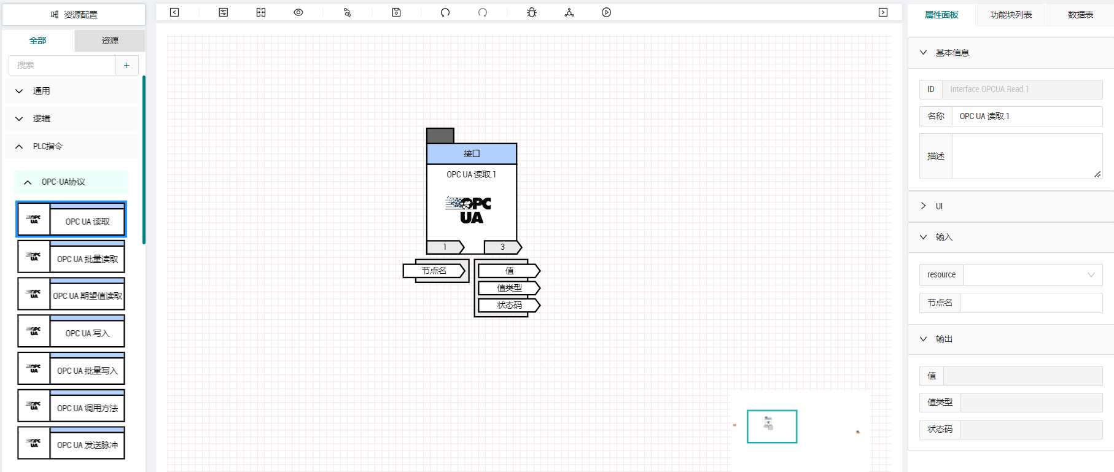
Task: Select the 值类型 output pin on canvas
Action: (509, 288)
